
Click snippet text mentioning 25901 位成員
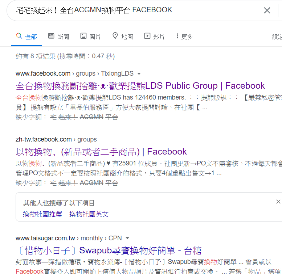click(149, 168)
